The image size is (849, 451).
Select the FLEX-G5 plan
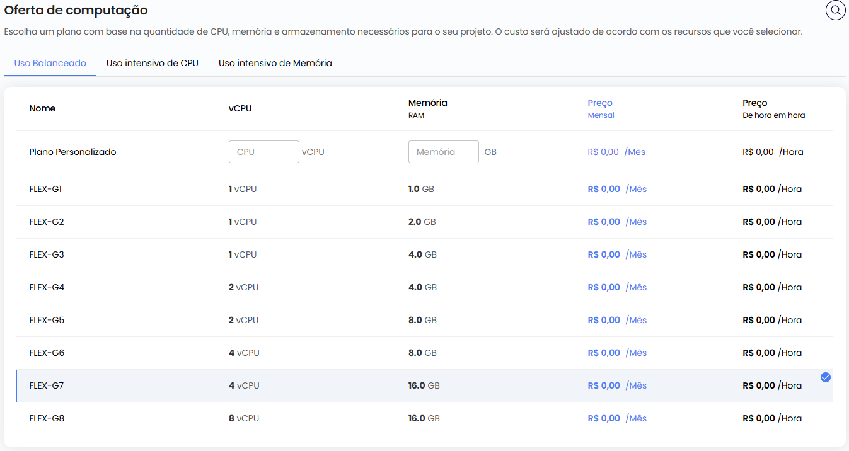pos(425,320)
